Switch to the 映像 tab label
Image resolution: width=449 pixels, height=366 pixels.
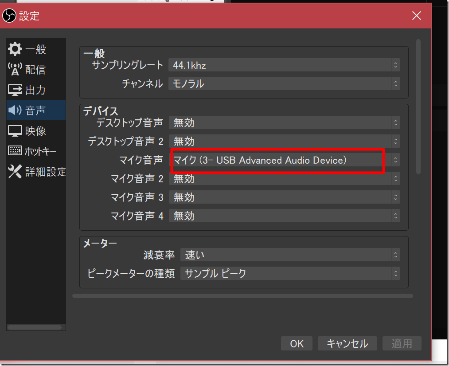tap(35, 131)
